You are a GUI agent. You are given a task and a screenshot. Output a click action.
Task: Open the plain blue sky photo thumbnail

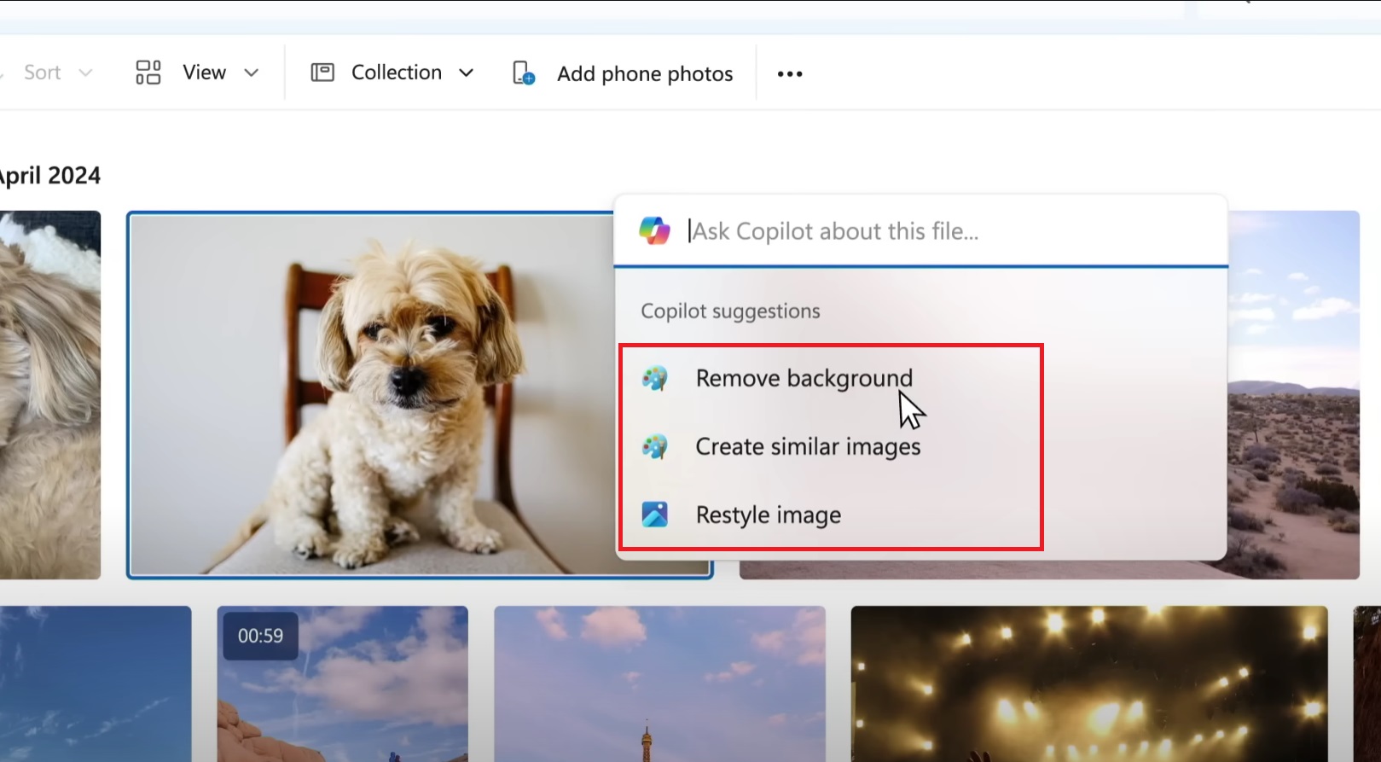[x=96, y=683]
